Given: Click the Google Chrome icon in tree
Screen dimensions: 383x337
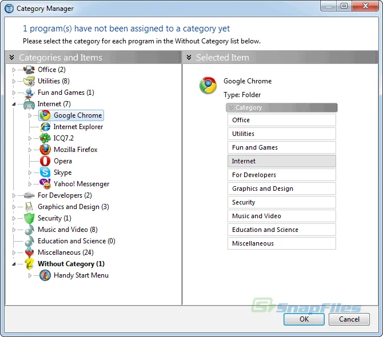Looking at the screenshot, I should point(45,115).
